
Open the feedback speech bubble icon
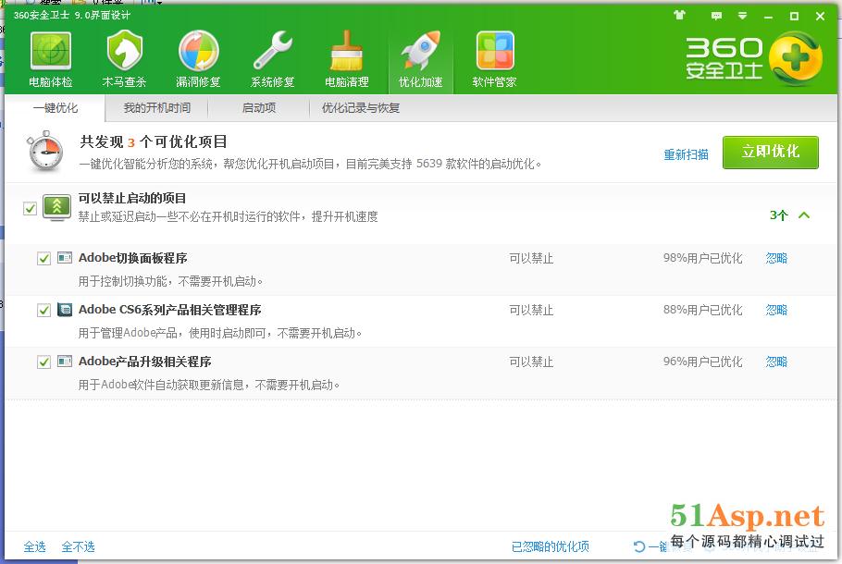pyautogui.click(x=716, y=16)
